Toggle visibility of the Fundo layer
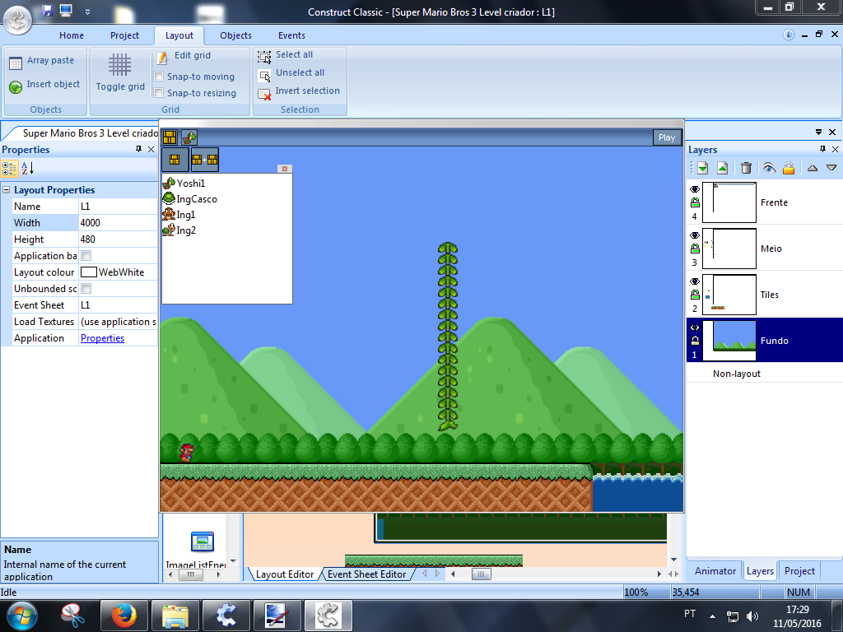 (x=695, y=328)
